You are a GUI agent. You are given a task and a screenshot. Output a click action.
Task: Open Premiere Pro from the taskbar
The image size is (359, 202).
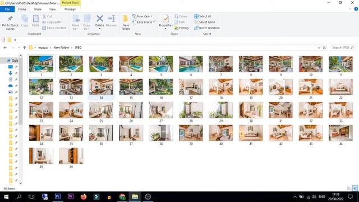point(71,197)
